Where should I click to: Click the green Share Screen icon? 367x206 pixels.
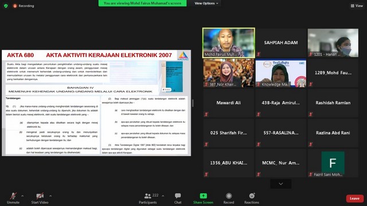(x=203, y=196)
